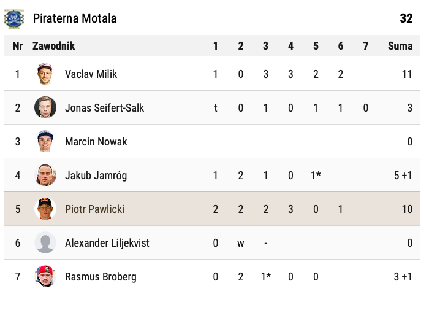The image size is (429, 321).
Task: Click Vaclav Milik's avatar photo
Action: click(x=45, y=74)
